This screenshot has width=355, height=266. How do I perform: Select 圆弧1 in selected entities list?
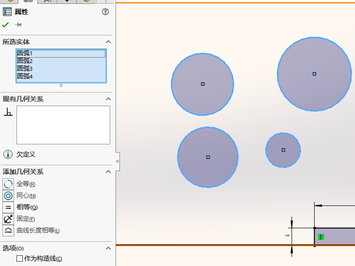click(x=25, y=53)
